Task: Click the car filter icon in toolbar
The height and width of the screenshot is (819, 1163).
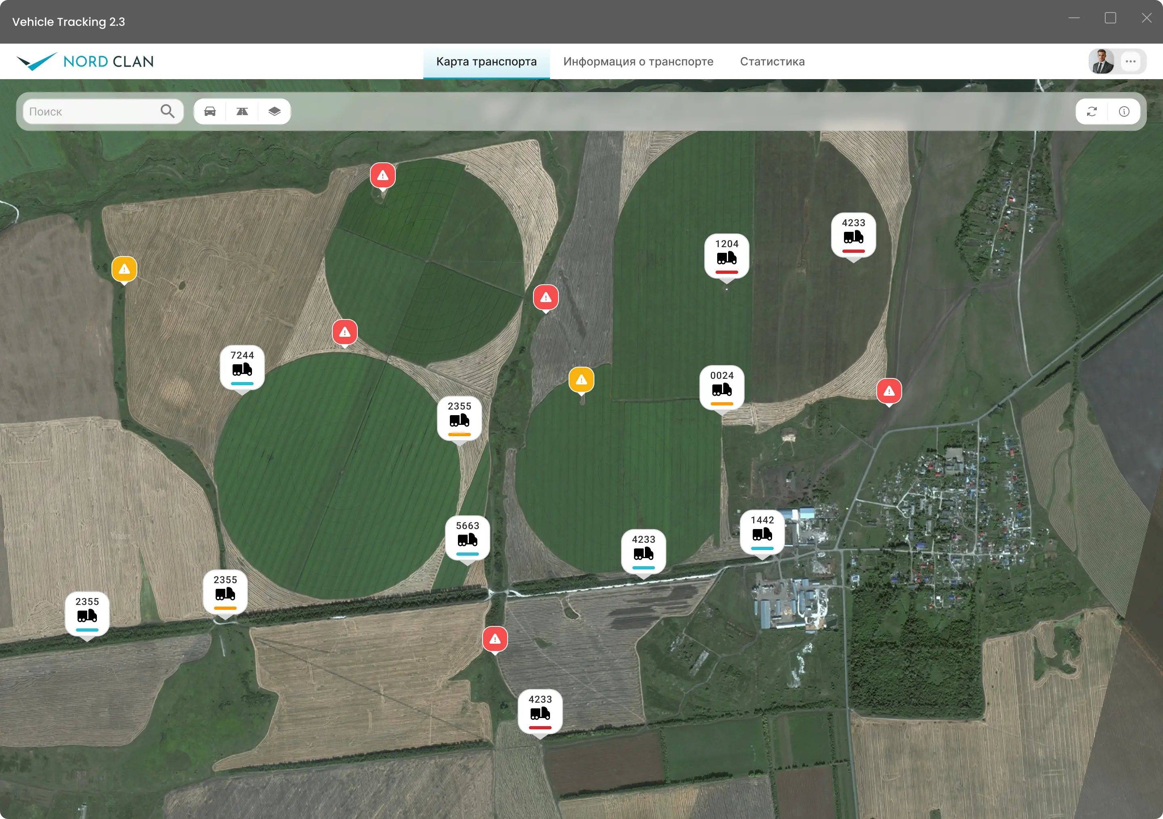Action: [x=210, y=111]
